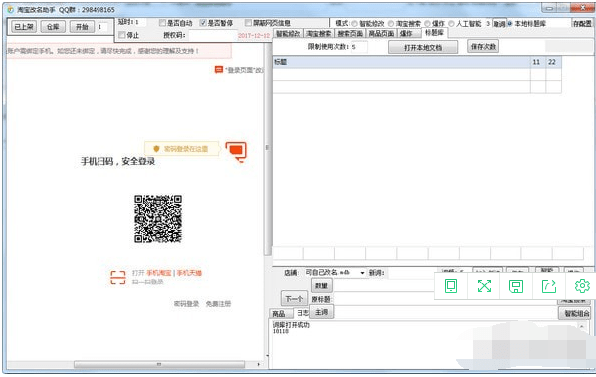
Task: Open the 手机天猫 link
Action: point(189,273)
